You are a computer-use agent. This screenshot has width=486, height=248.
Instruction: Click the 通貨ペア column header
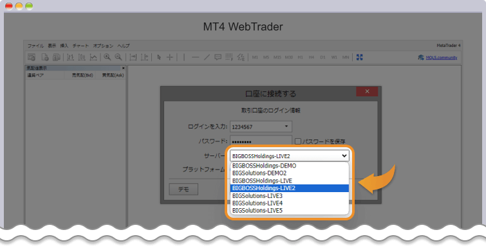[x=44, y=75]
